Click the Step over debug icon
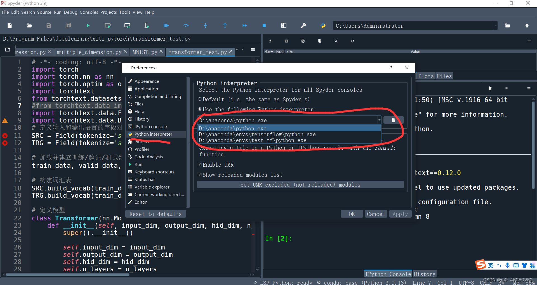The image size is (537, 285). (186, 25)
